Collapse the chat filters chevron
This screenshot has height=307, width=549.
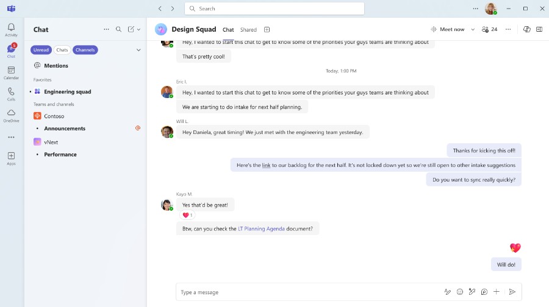pos(138,50)
